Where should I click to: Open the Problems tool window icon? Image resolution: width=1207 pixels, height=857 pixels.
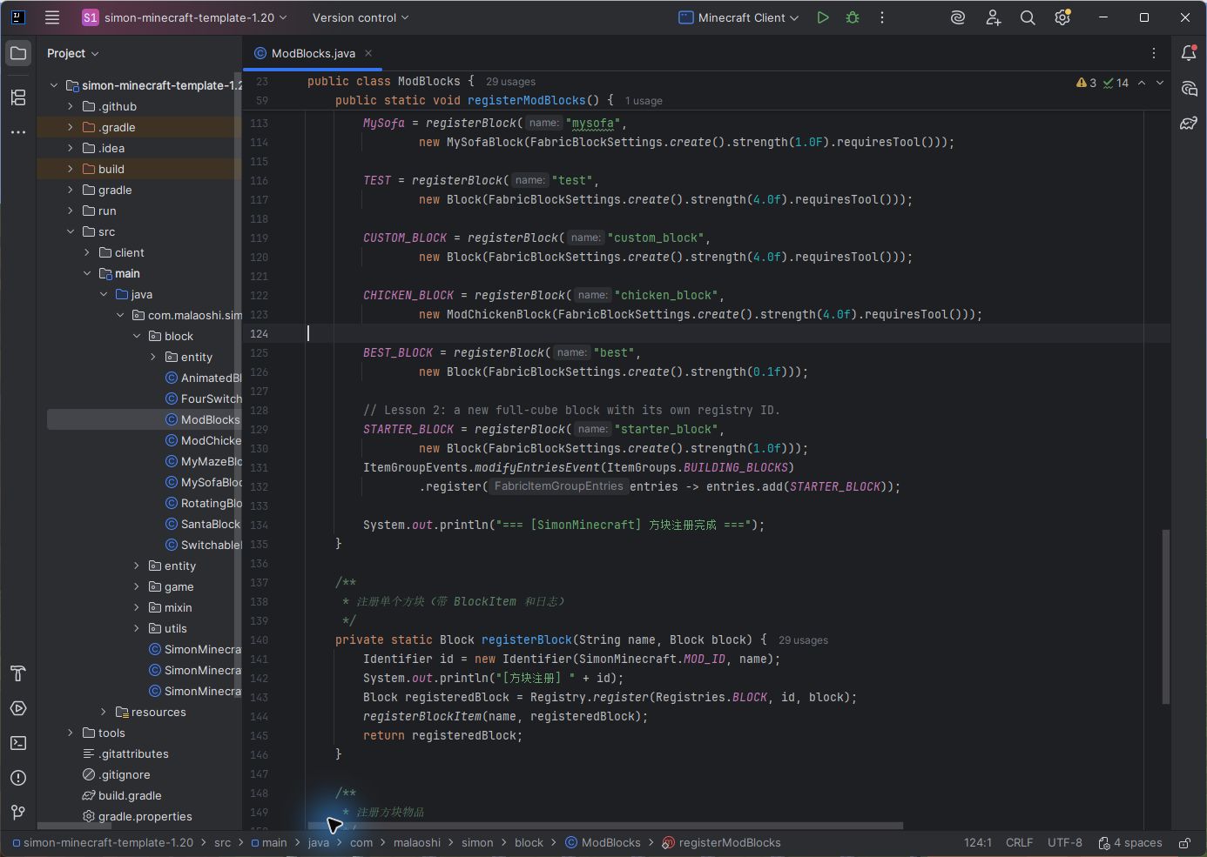coord(18,778)
